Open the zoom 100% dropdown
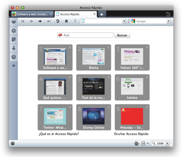Viewport: 182px width, 157px height. [x=167, y=143]
